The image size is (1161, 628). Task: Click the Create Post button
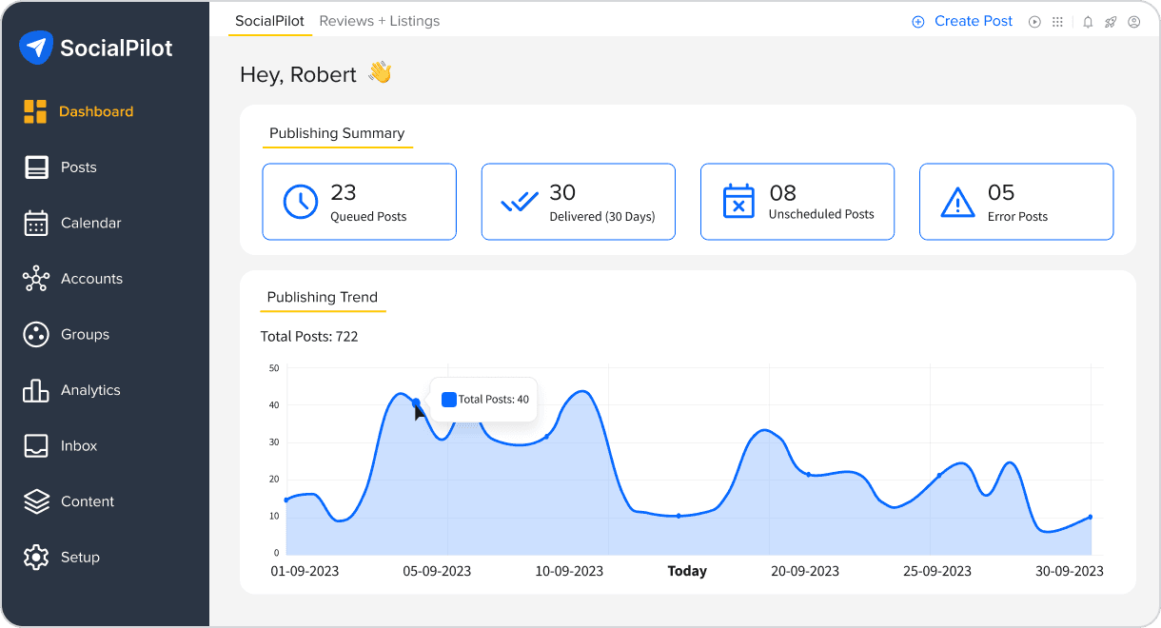pyautogui.click(x=962, y=20)
